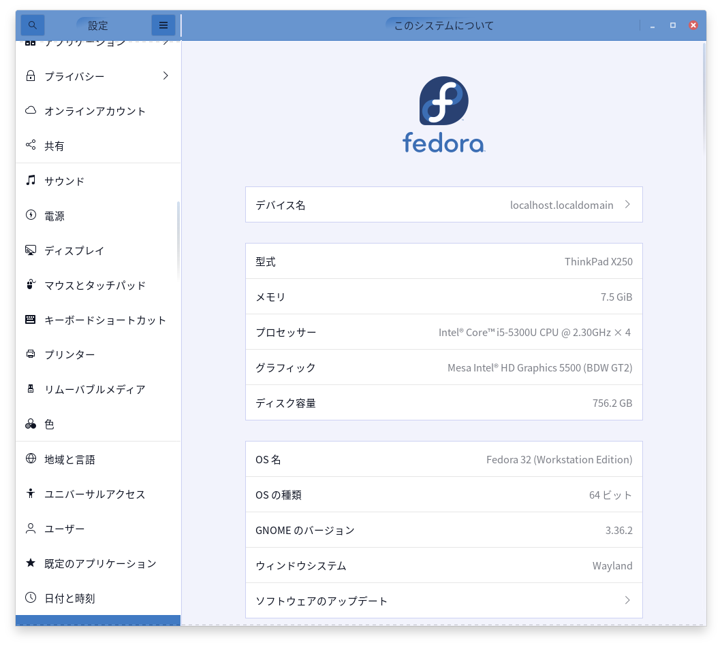Screen dimensions: 722x647
Task: Click the keyboard icon for キーボードショートカット
Action: (x=31, y=319)
